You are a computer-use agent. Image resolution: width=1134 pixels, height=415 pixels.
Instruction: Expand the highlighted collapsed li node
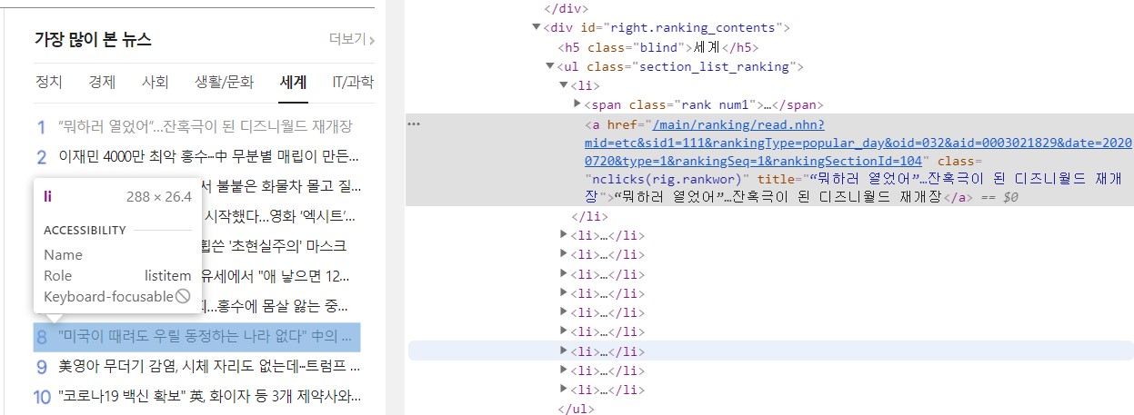click(564, 351)
